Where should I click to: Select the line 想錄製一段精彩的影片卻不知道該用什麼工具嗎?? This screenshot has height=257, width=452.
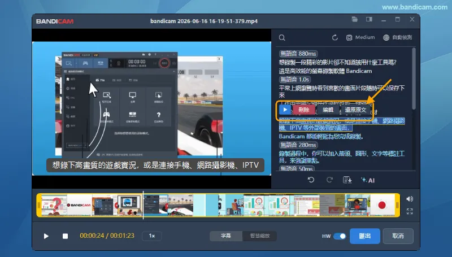coord(337,62)
